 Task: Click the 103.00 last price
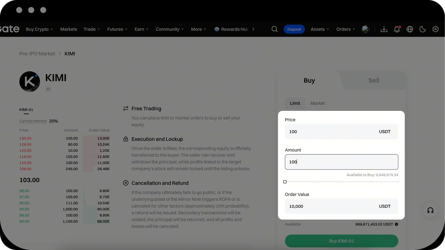pos(29,180)
